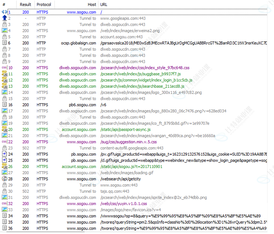Select host account.sogou.com in session 20
The width and height of the screenshot is (274, 234).
click(79, 129)
